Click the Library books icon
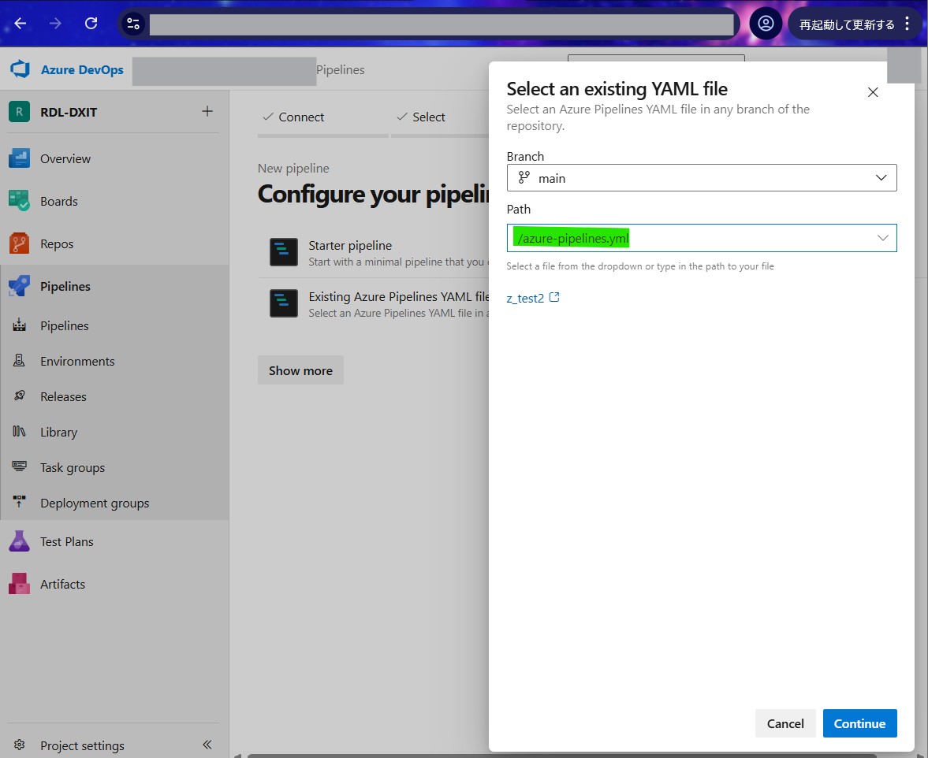The image size is (928, 758). click(19, 431)
